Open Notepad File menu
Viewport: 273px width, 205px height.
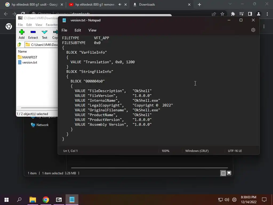(x=64, y=30)
